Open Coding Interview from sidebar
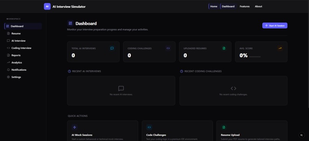Screen dimensions: 309x141 coord(23,48)
